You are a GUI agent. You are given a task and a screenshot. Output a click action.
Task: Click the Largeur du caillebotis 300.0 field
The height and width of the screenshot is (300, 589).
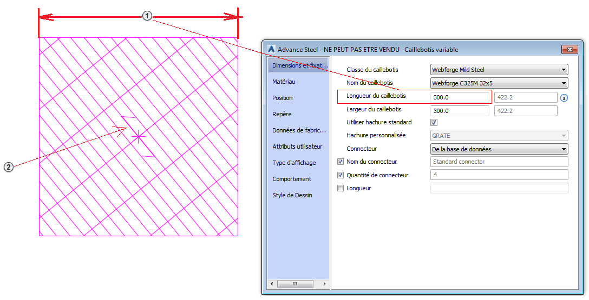pyautogui.click(x=460, y=111)
